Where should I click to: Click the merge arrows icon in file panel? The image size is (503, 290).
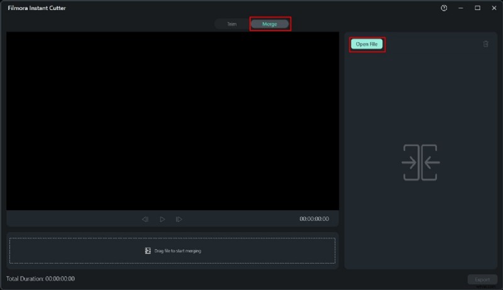(x=421, y=162)
